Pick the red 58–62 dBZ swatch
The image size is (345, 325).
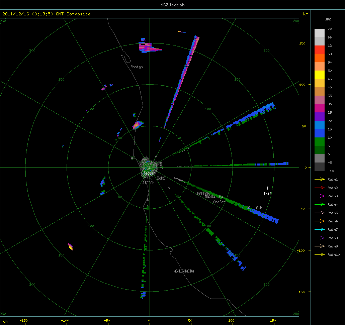pyautogui.click(x=320, y=50)
